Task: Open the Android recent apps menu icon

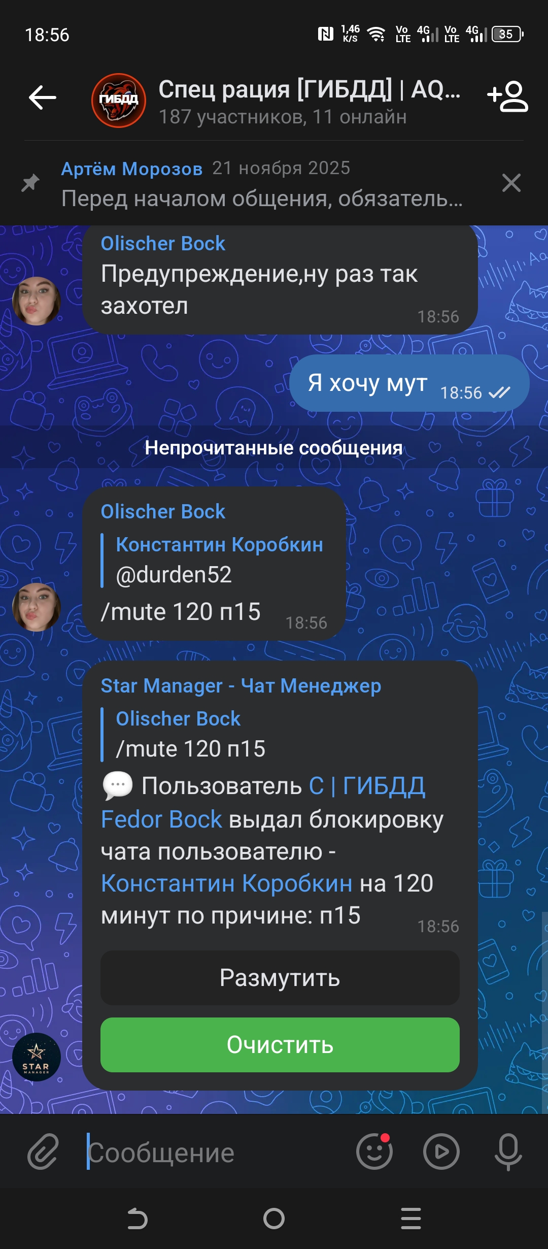Action: click(411, 1218)
